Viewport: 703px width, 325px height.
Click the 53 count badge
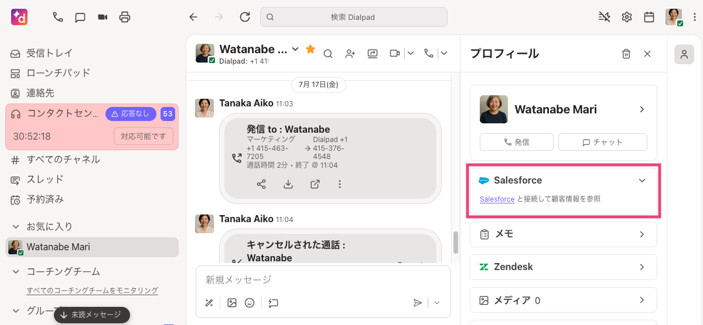(168, 113)
